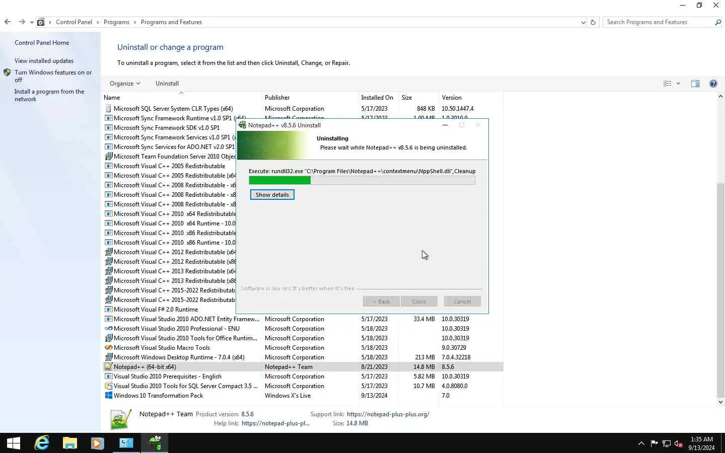
Task: Go forward using the navigation arrow
Action: click(22, 22)
